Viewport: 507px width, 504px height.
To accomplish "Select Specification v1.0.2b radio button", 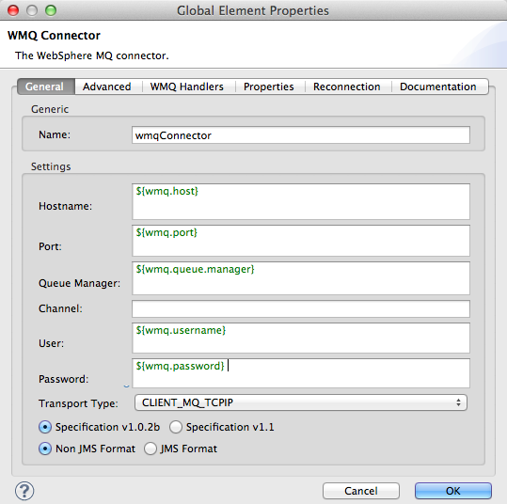I will coord(45,427).
